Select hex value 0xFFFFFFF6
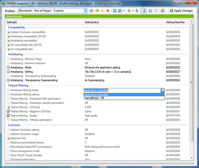Viewport: 199px width, 168px height. (x=173, y=116)
